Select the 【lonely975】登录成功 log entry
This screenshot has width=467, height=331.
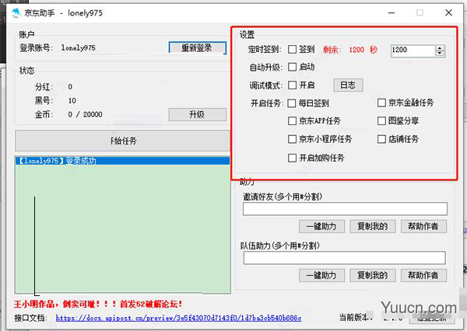click(x=122, y=161)
